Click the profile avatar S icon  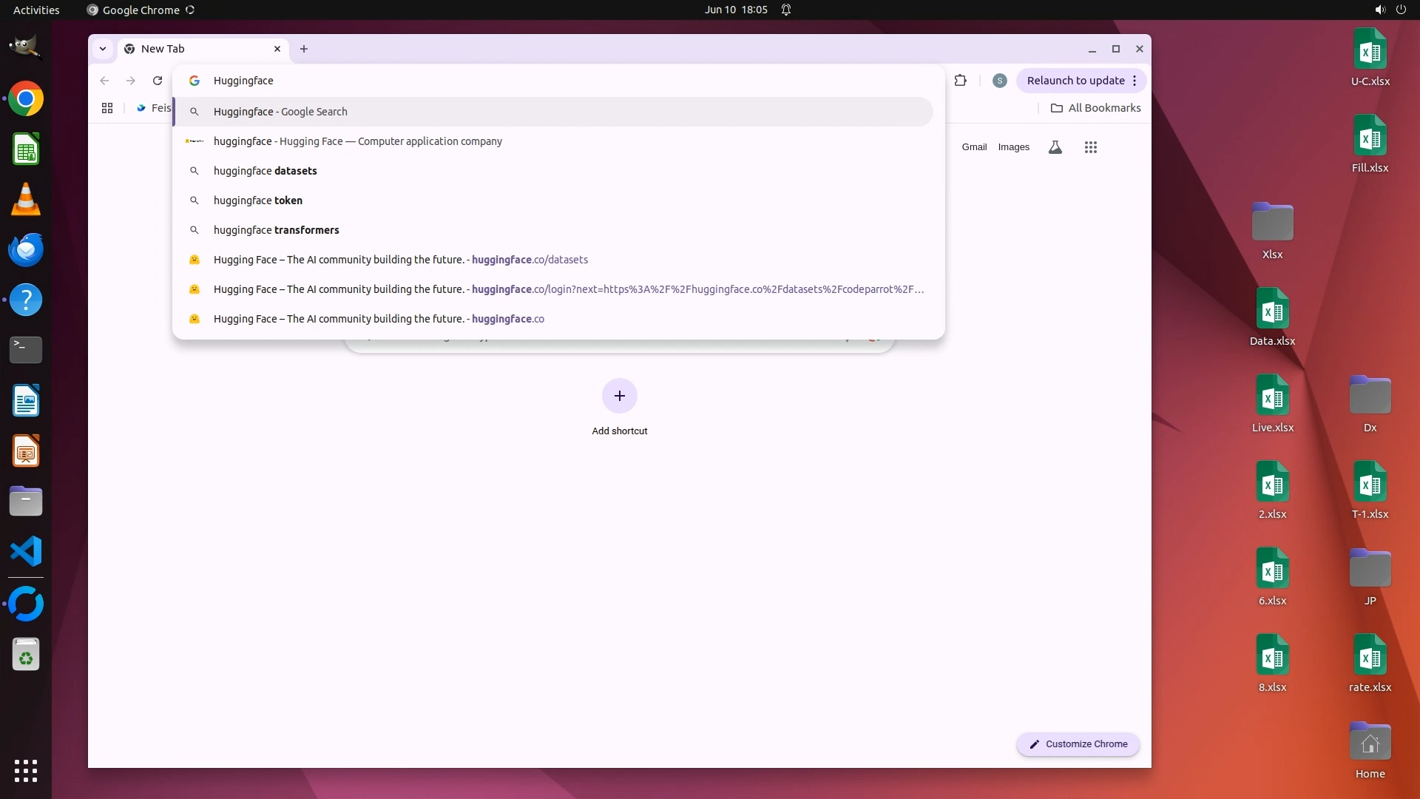point(999,81)
